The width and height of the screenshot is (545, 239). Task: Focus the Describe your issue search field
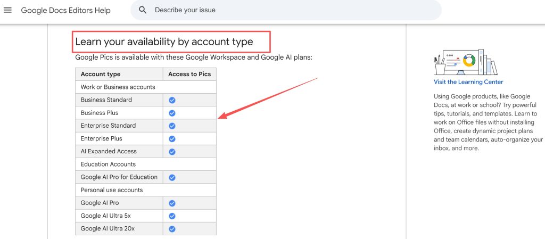[x=286, y=10]
